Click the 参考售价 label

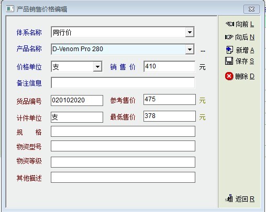(x=123, y=100)
